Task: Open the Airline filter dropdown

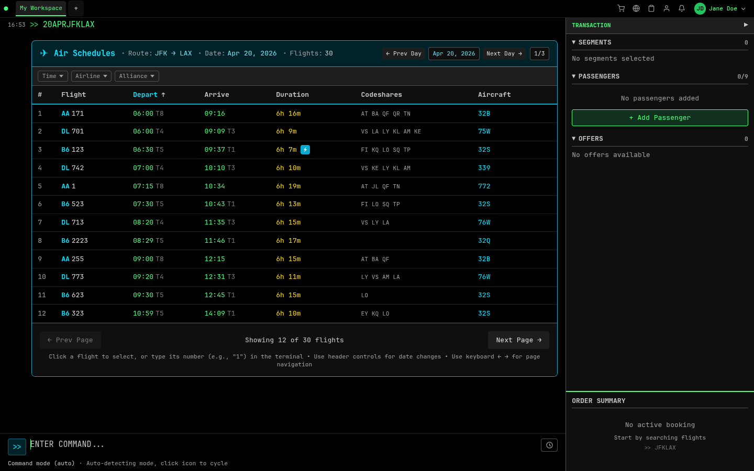Action: [91, 76]
